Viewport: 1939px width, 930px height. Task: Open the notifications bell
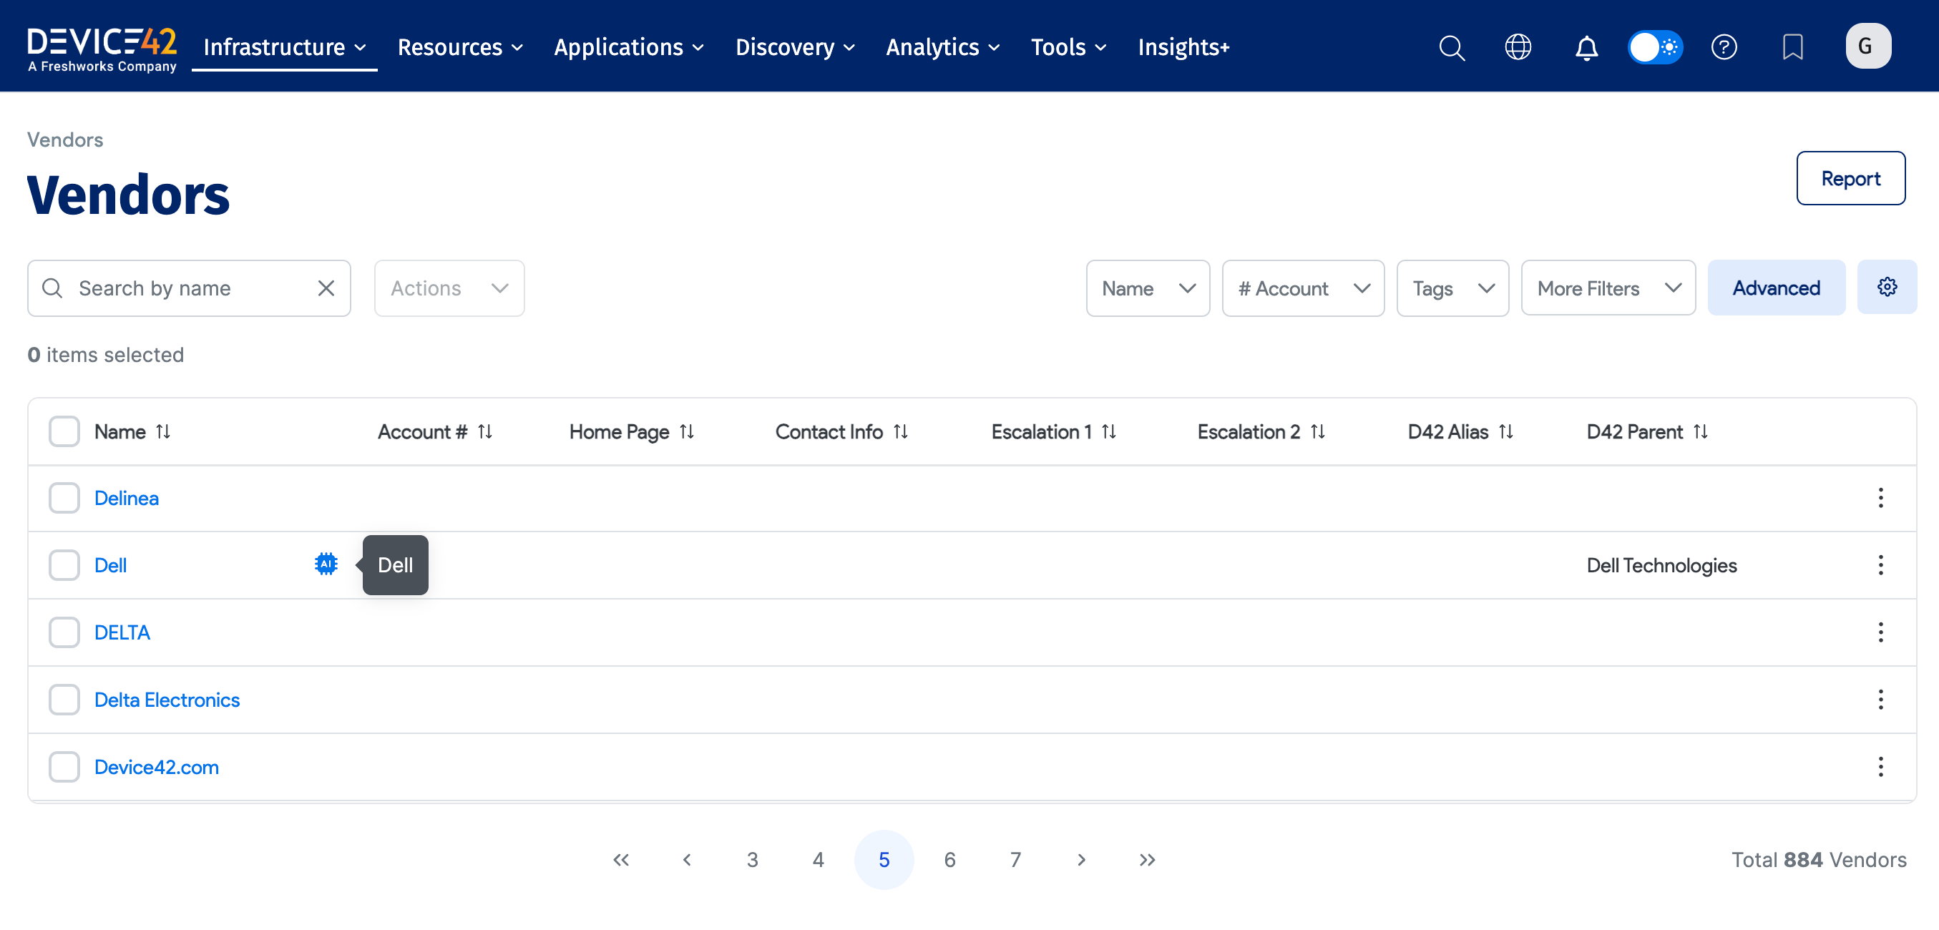coord(1587,46)
